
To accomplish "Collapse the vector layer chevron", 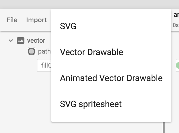I will coord(11,41).
